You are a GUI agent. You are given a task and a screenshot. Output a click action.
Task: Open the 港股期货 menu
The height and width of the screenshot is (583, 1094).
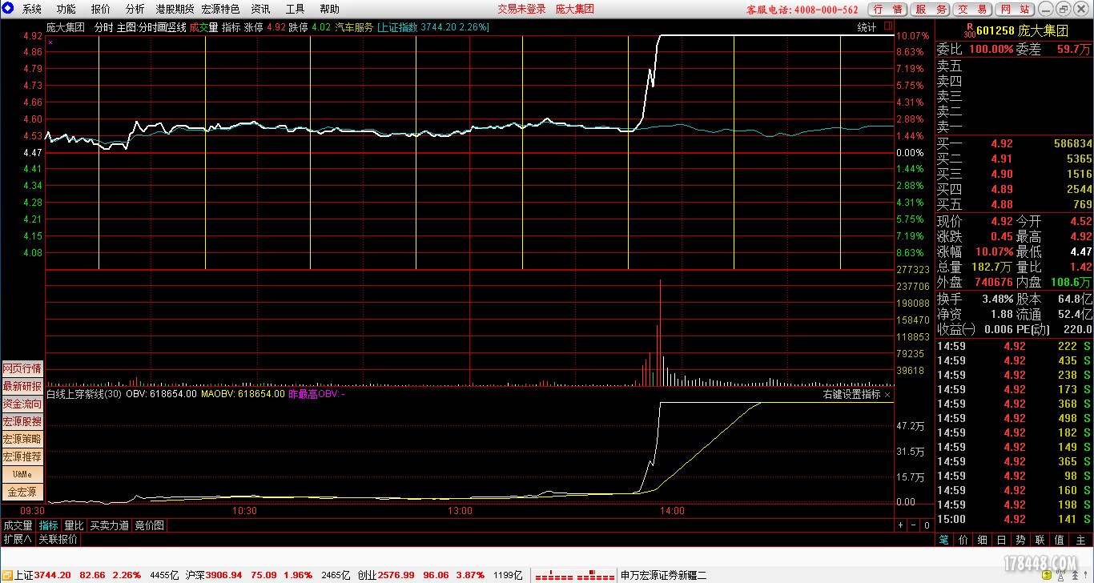click(x=175, y=10)
